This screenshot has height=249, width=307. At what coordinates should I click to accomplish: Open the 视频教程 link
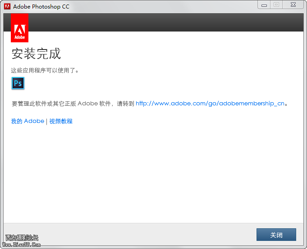61,121
